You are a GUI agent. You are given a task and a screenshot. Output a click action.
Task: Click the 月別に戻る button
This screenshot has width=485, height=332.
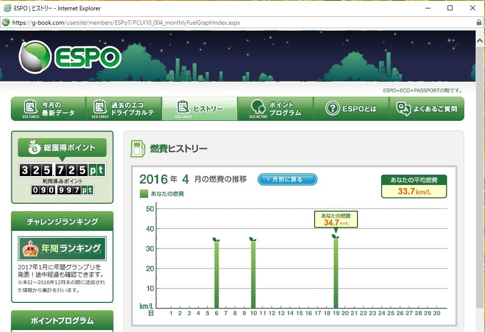(288, 180)
